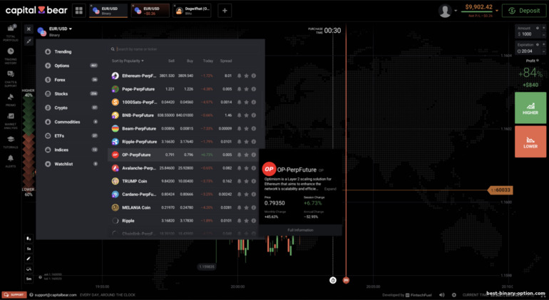Select Indices category
This screenshot has width=549, height=300.
pyautogui.click(x=72, y=150)
